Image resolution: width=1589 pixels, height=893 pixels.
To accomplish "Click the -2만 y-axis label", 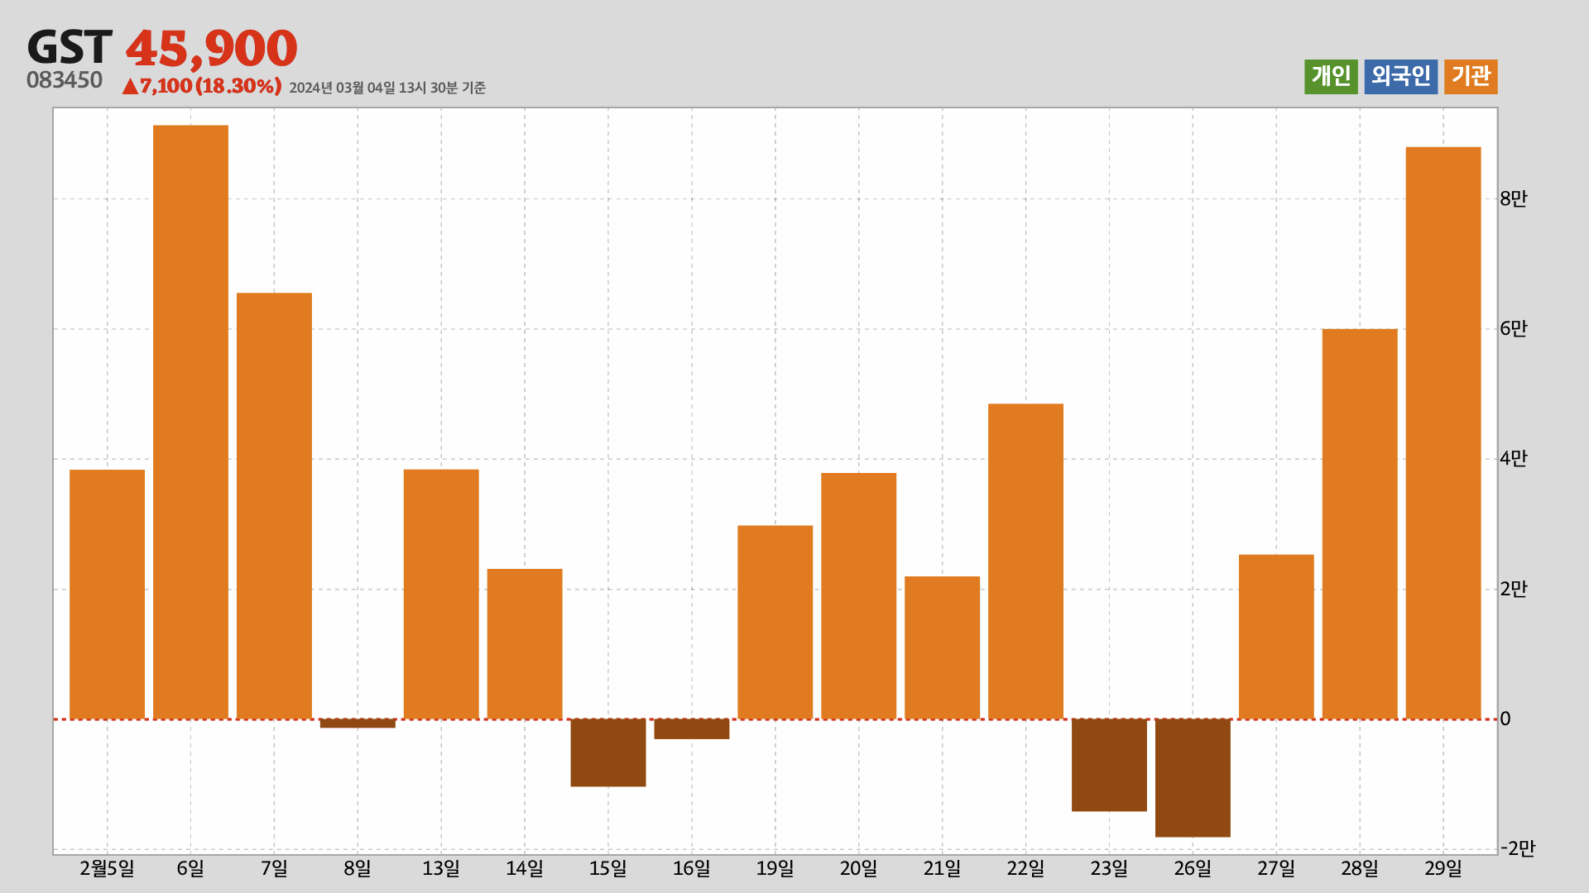I will pyautogui.click(x=1517, y=848).
